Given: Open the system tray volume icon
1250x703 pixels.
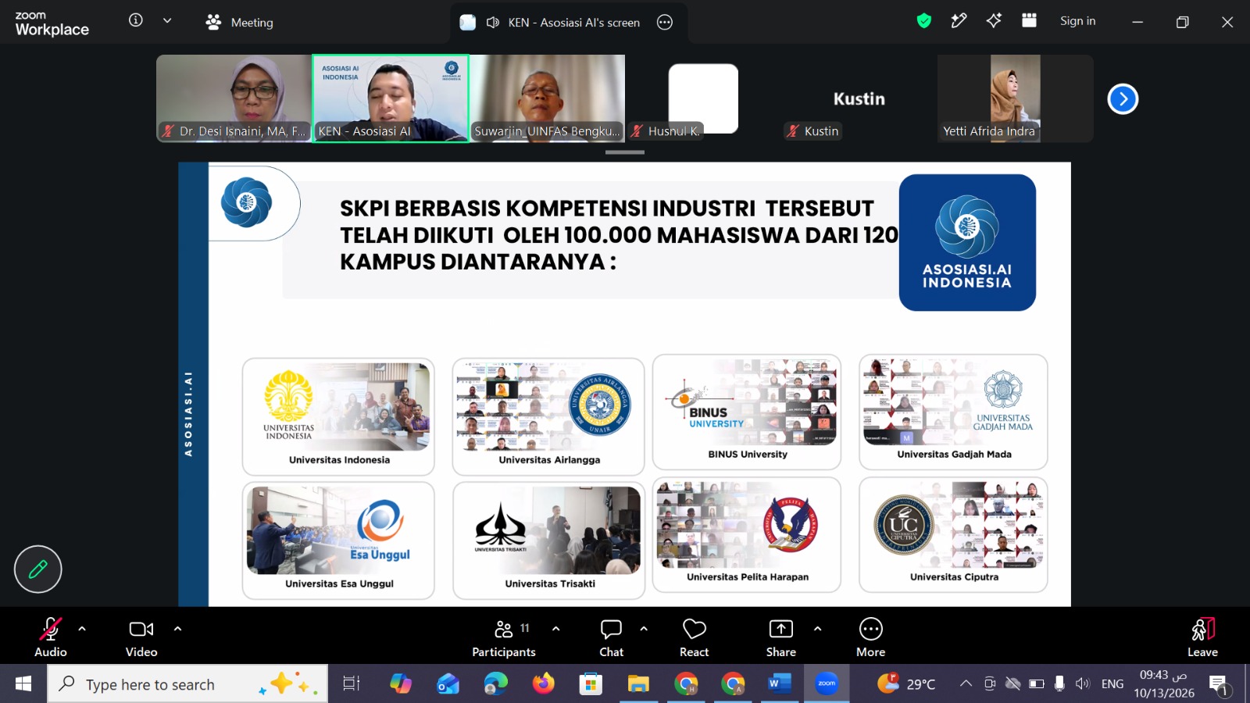Looking at the screenshot, I should point(1082,683).
